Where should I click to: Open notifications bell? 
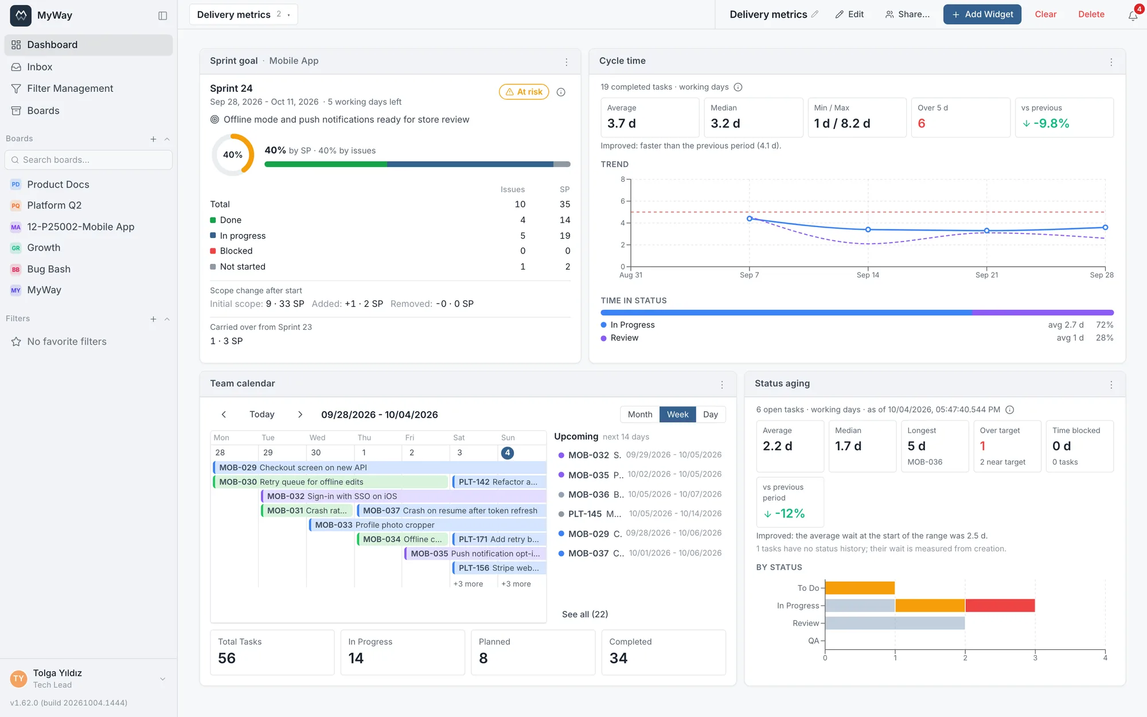1133,15
